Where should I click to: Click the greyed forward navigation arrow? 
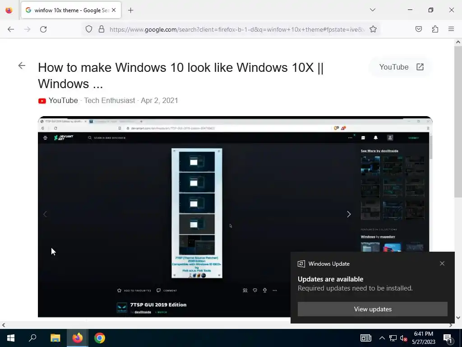pyautogui.click(x=27, y=29)
